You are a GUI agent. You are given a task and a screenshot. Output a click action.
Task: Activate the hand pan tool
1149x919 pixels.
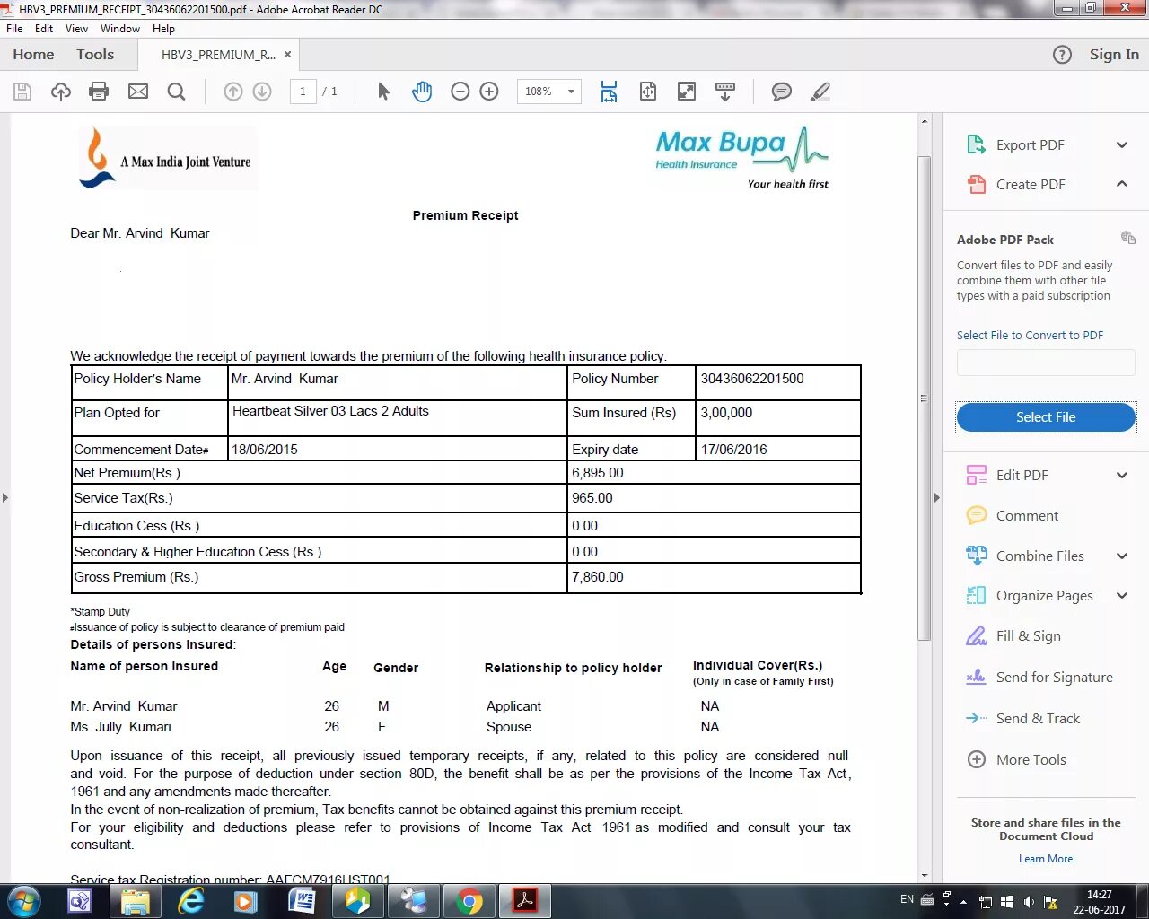(x=422, y=92)
